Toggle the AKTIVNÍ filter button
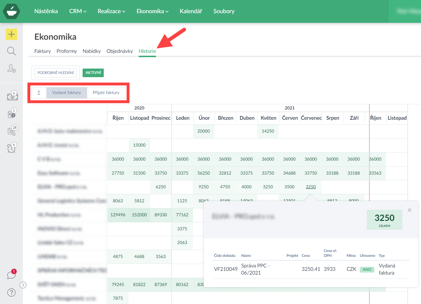Screen dimensions: 421x304 [93, 73]
